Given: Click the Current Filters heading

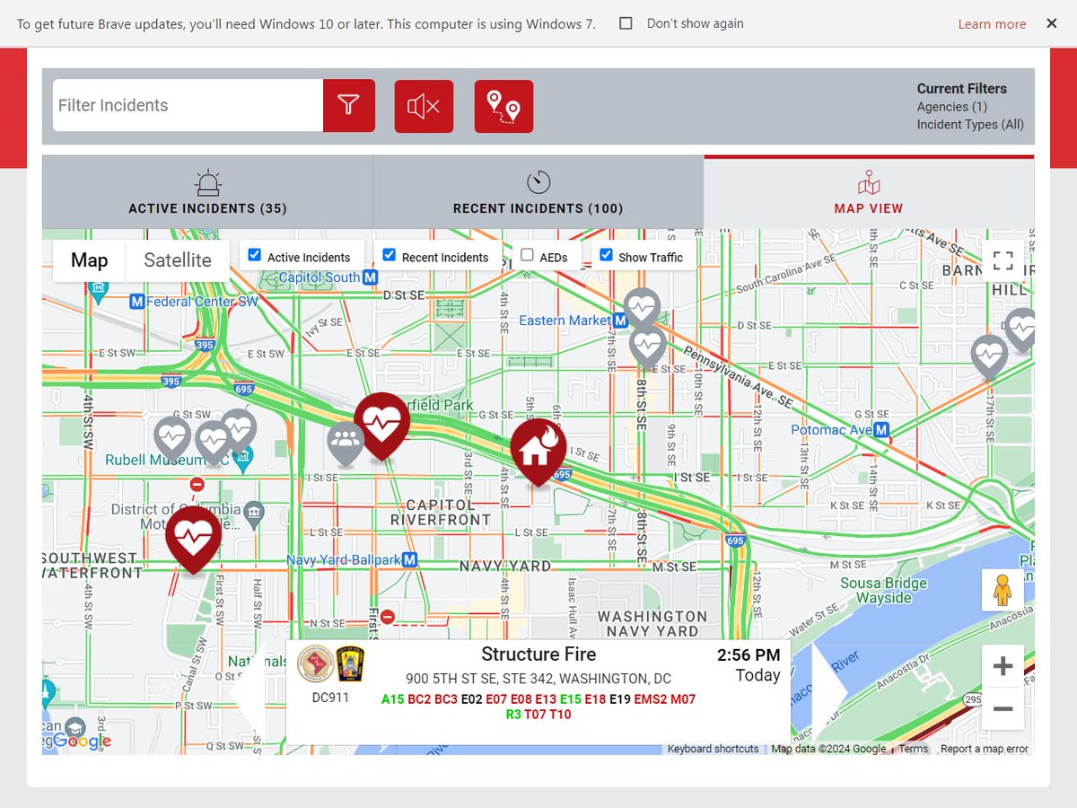Looking at the screenshot, I should tap(962, 89).
